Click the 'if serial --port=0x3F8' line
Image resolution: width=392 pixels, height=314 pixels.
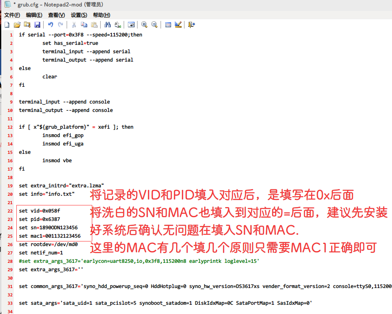point(80,35)
